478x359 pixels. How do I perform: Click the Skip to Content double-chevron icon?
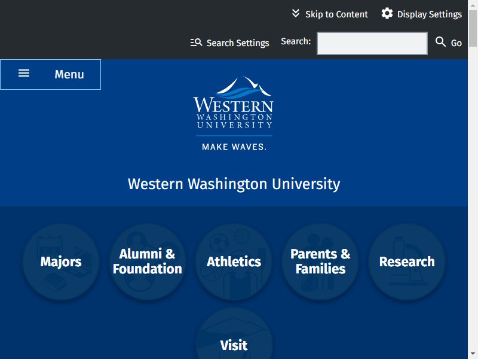click(295, 13)
